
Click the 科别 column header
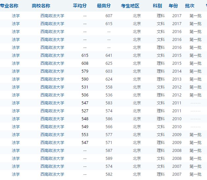coord(157,6)
